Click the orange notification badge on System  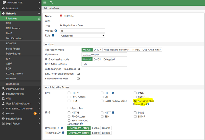pos(35,114)
